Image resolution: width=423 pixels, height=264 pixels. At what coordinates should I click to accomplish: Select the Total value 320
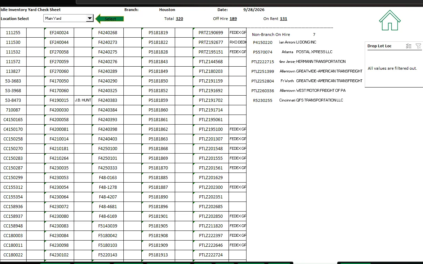coord(179,19)
